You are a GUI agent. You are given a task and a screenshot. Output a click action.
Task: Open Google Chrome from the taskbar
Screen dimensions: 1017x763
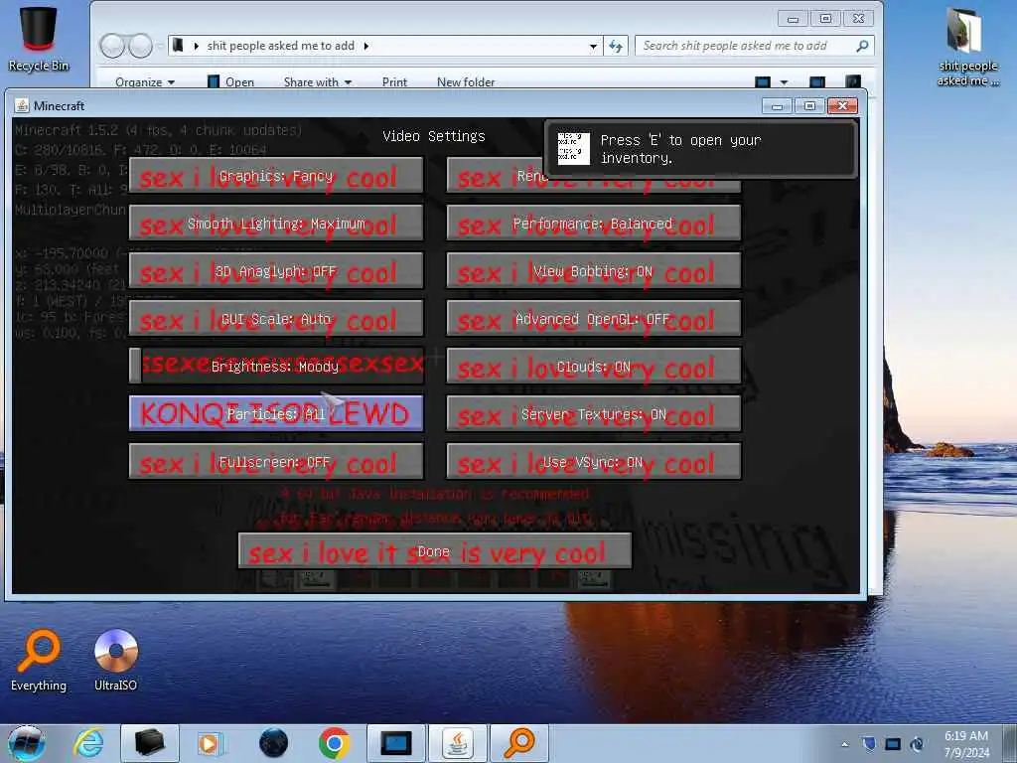coord(334,743)
